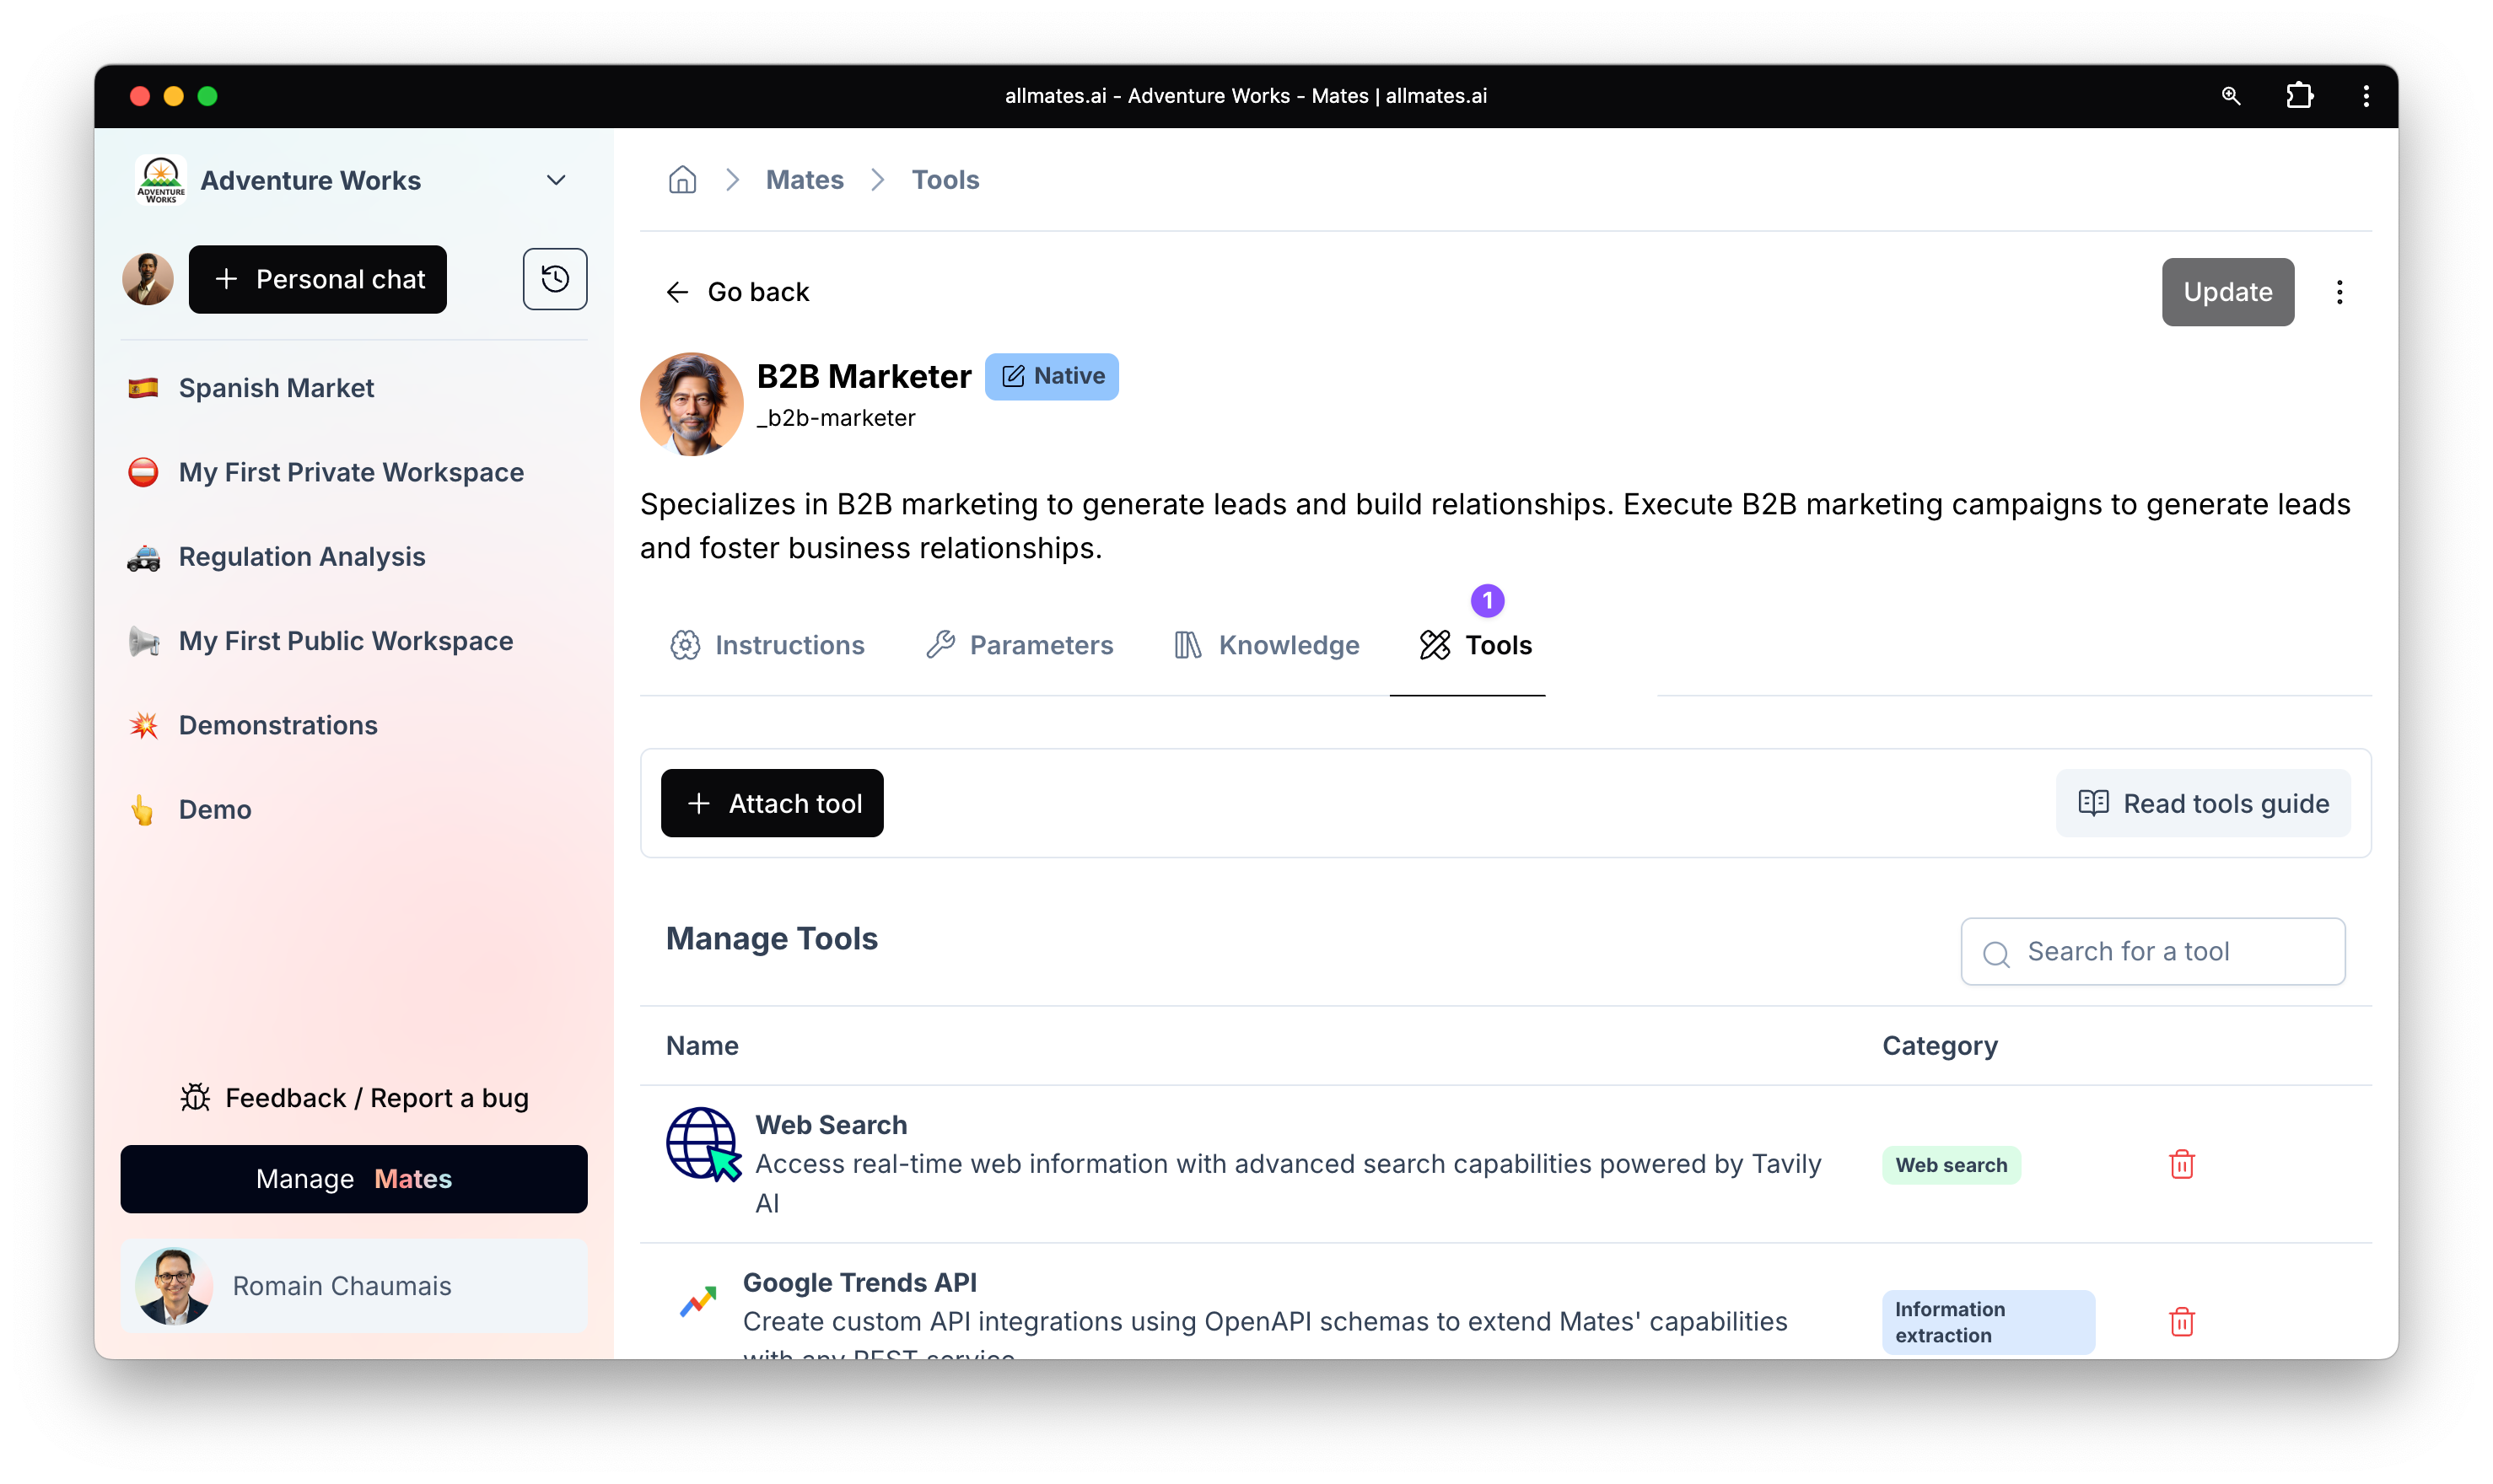Delete the Web Search tool
Image resolution: width=2493 pixels, height=1484 pixels.
coord(2181,1164)
